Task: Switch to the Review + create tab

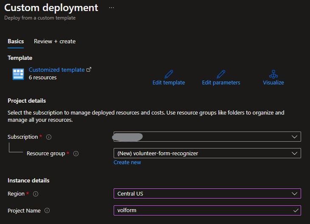Action: (55, 41)
